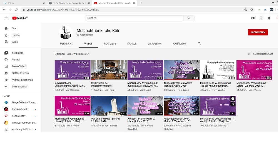This screenshot has width=279, height=145.
Task: Open the channel search magnifier icon
Action: pyautogui.click(x=199, y=44)
